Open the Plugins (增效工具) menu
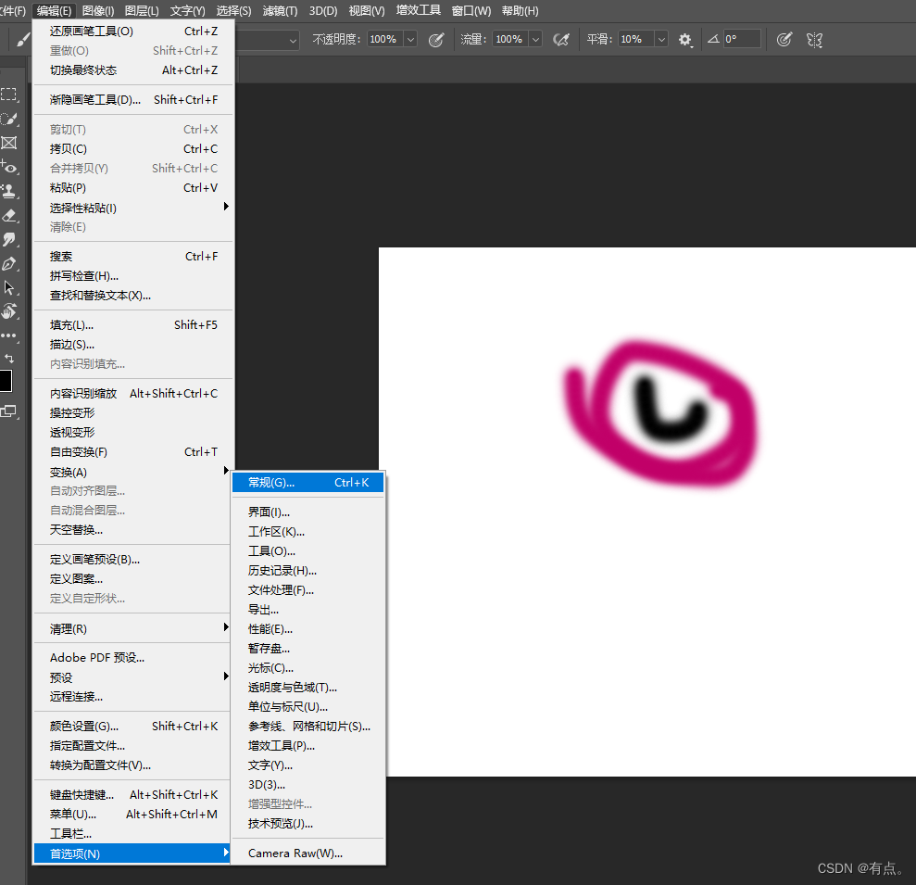The height and width of the screenshot is (885, 916). point(419,10)
